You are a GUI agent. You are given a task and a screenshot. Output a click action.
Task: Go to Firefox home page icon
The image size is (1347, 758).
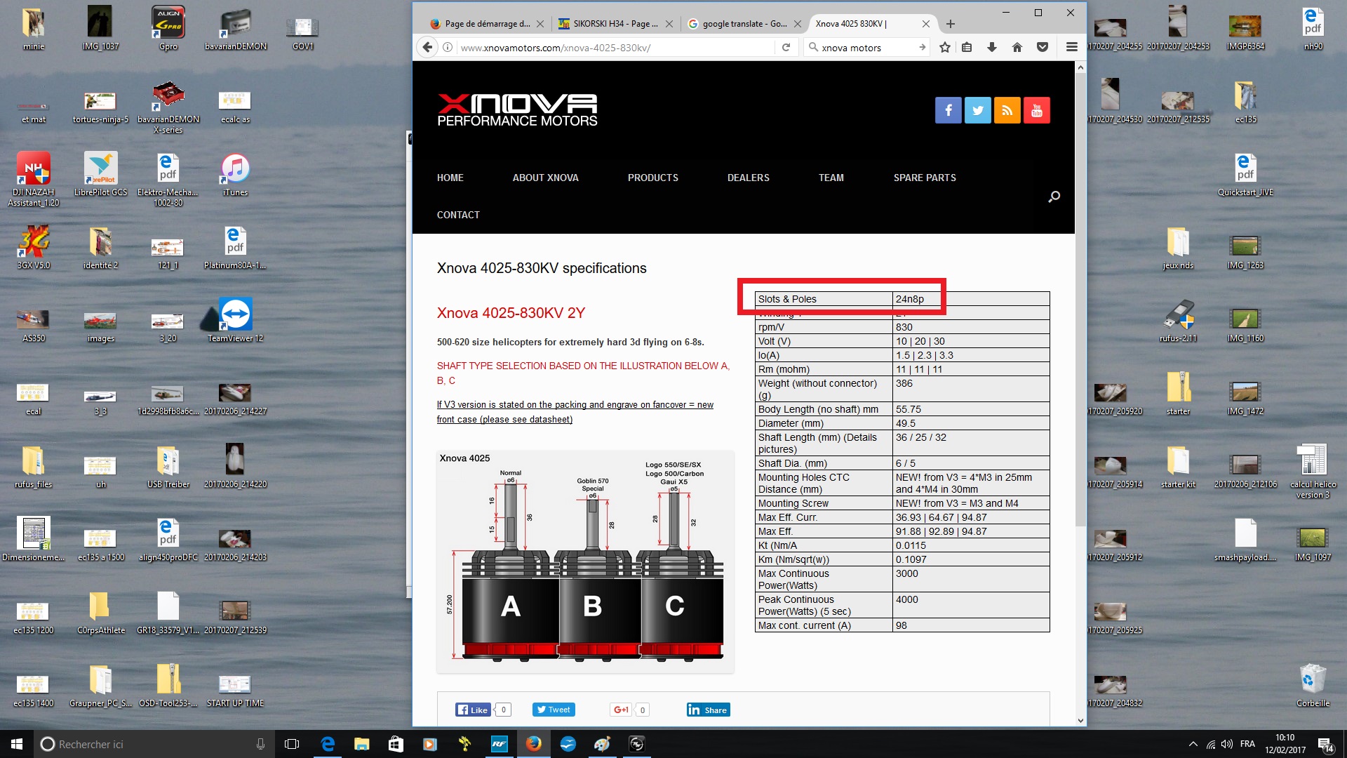[x=1017, y=48]
